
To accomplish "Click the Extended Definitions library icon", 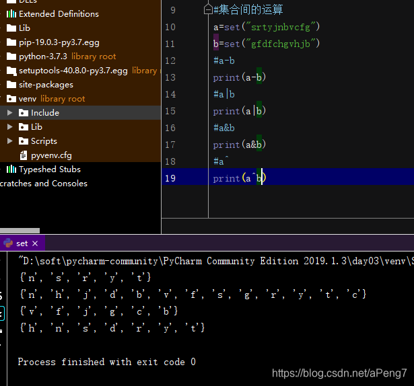I will 11,14.
